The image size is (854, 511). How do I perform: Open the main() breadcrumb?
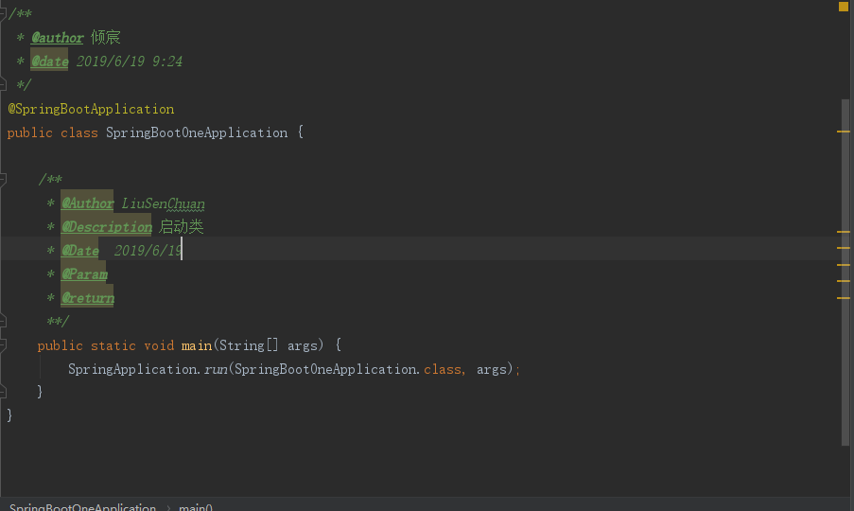(196, 507)
